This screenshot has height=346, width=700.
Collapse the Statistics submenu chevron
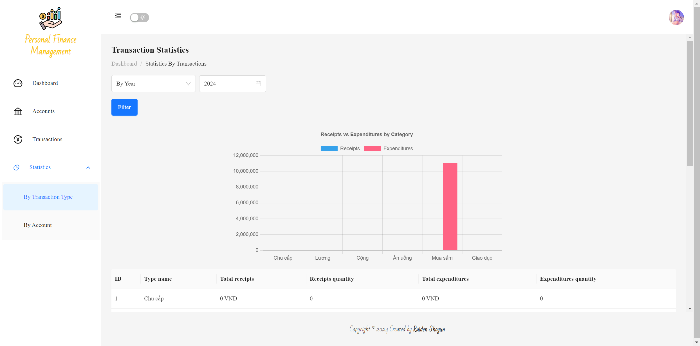(x=88, y=168)
